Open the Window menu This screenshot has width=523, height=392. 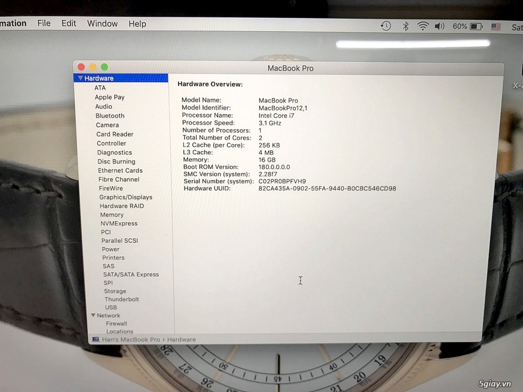coord(102,23)
